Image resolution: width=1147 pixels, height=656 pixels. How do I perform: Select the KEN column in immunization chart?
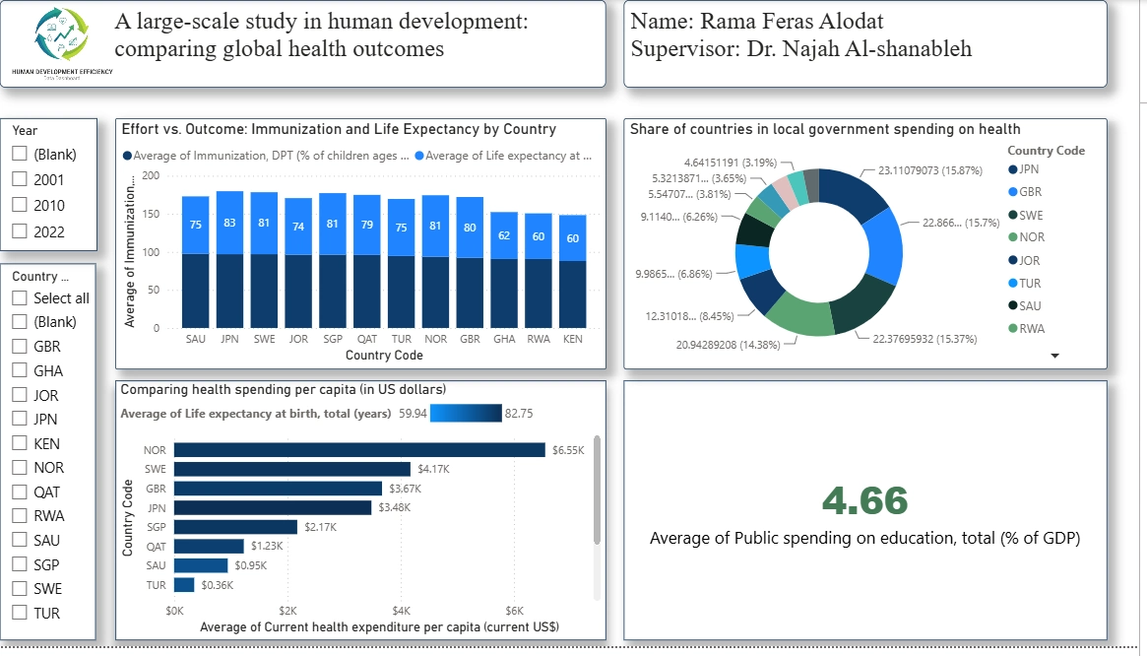(573, 272)
